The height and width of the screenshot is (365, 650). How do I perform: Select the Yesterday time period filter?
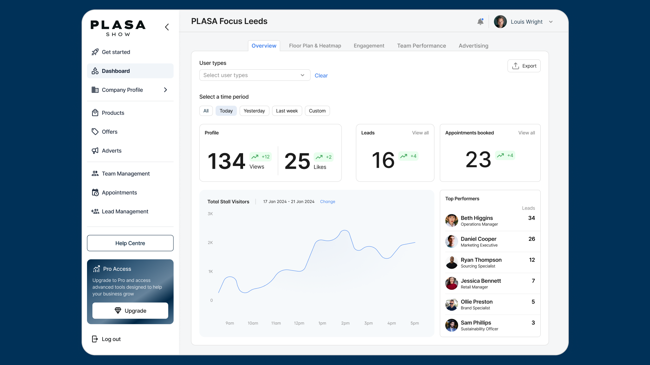[254, 111]
